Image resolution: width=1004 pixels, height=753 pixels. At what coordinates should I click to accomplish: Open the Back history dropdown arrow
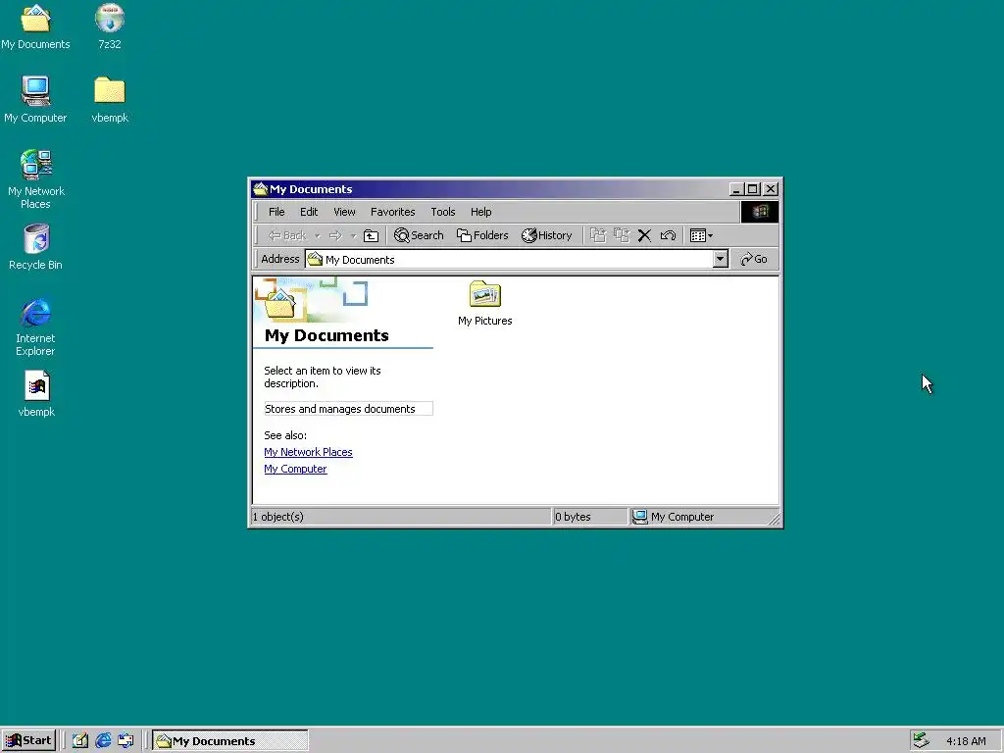point(317,235)
